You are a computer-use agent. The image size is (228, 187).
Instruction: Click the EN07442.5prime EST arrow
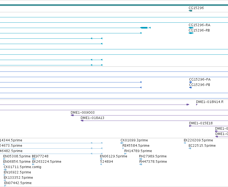pos(5,186)
